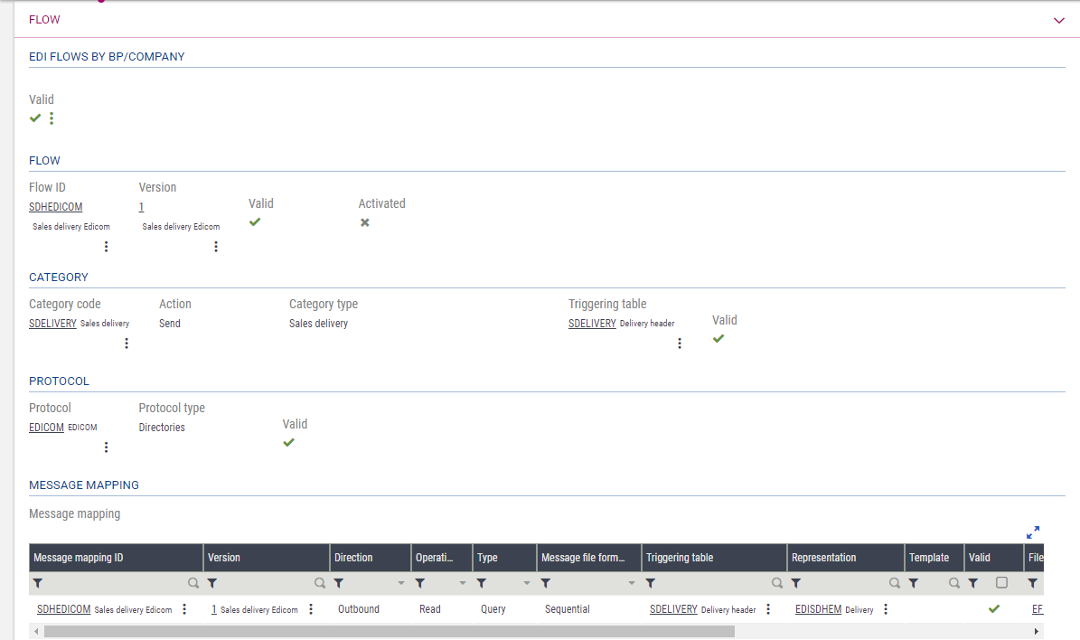Open actions menu beside top Valid checkmark
1080x640 pixels.
[x=52, y=118]
